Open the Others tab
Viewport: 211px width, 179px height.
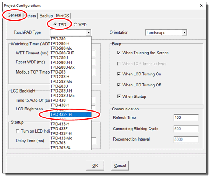pos(30,16)
